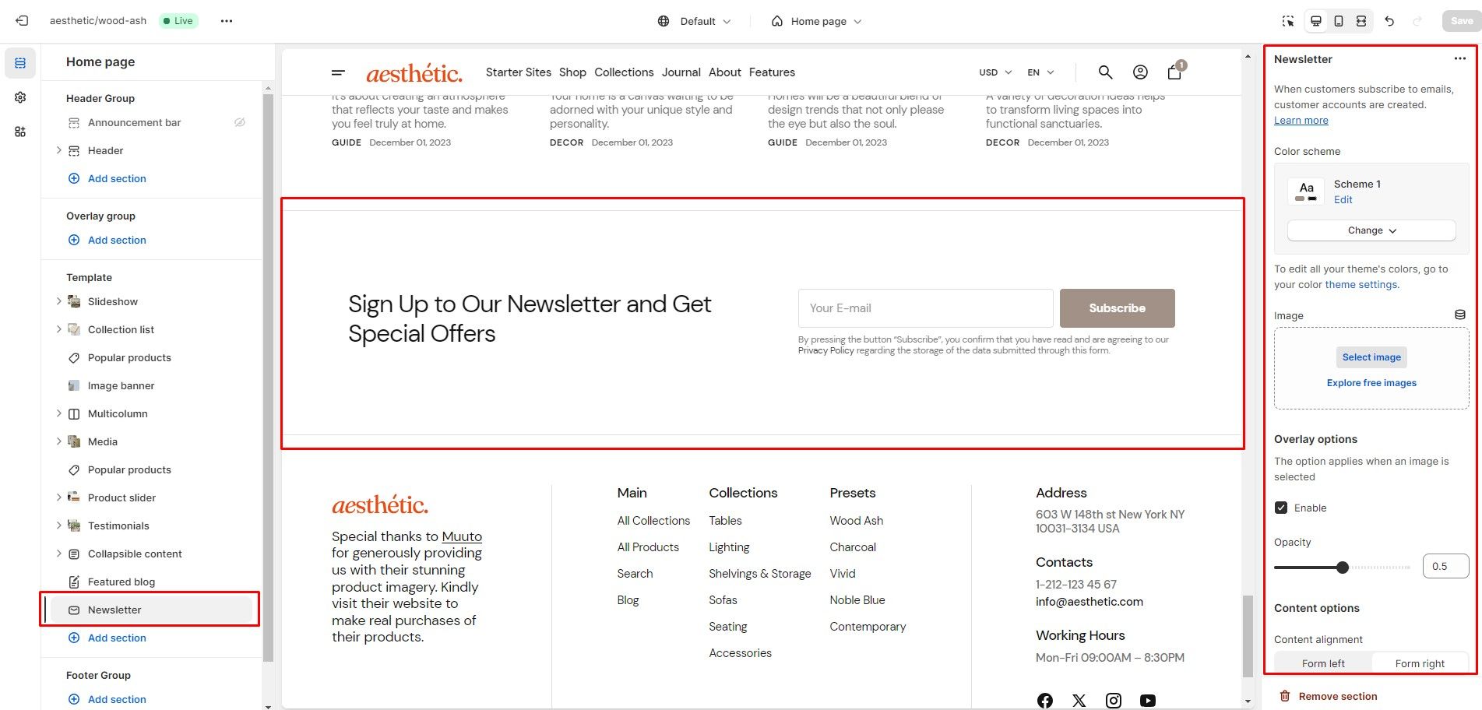Image resolution: width=1482 pixels, height=710 pixels.
Task: Switch to mobile preview icon
Action: tap(1338, 21)
